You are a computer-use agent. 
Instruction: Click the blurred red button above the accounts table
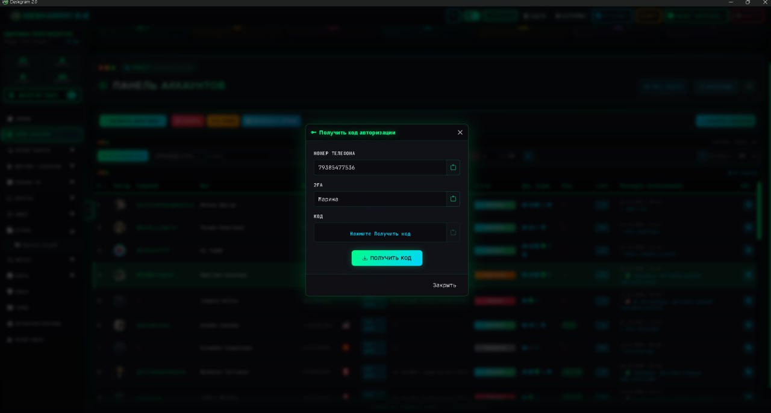[x=188, y=121]
